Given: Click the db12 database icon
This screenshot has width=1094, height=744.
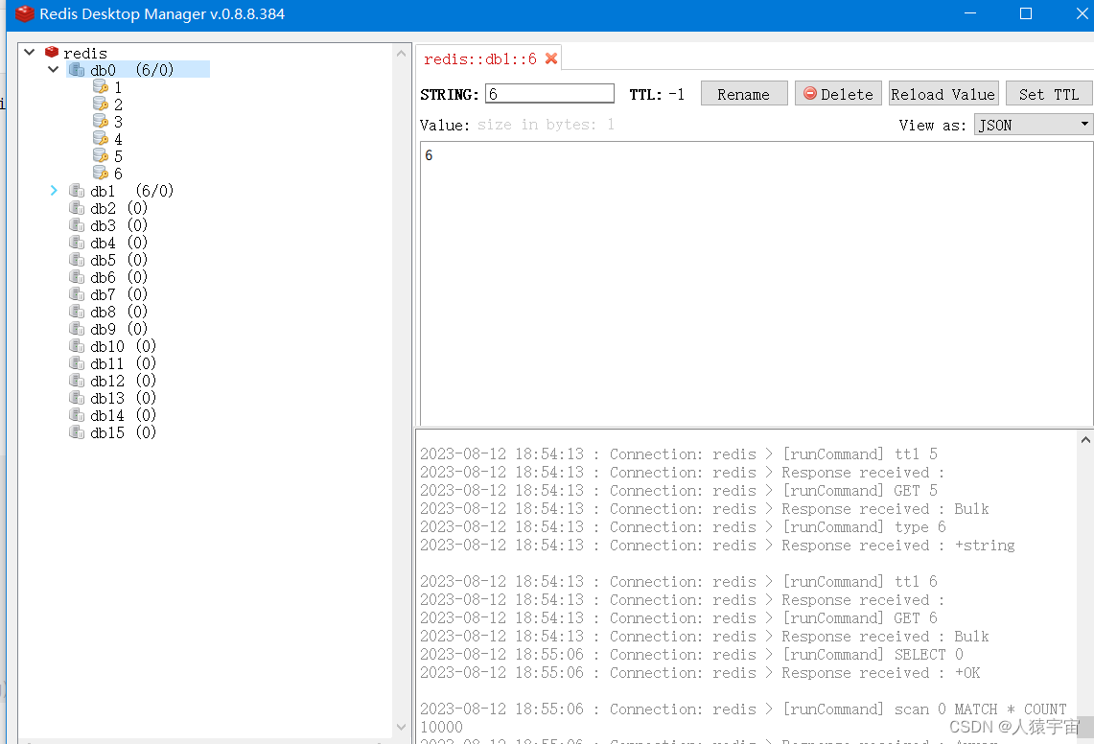Looking at the screenshot, I should 77,381.
